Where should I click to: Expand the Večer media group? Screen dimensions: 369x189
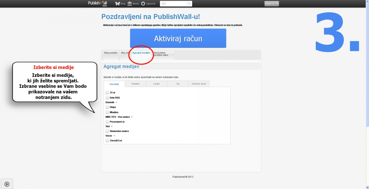(114, 136)
